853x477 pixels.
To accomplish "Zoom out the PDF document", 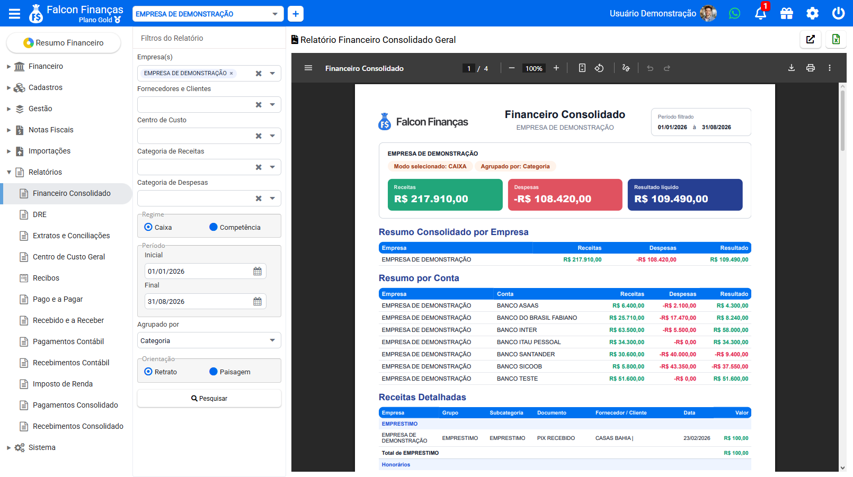I will [512, 68].
